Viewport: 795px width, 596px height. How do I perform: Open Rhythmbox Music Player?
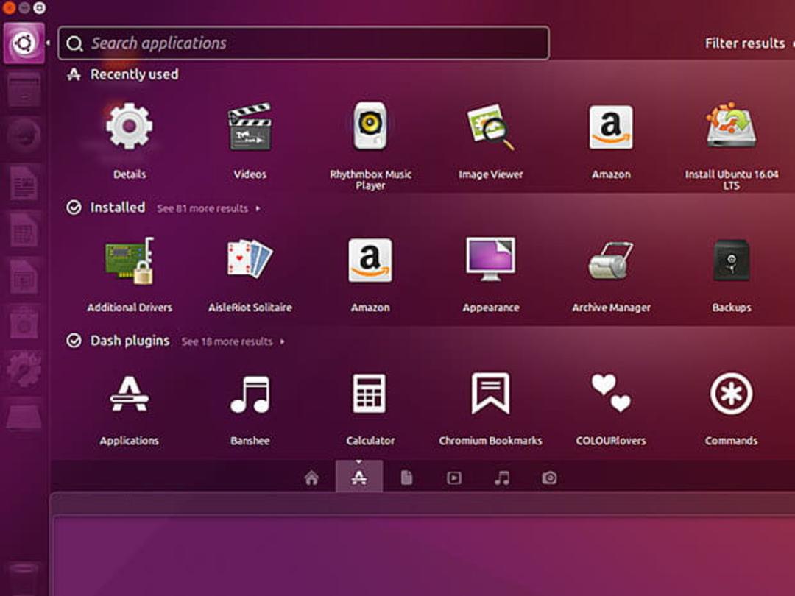pyautogui.click(x=370, y=126)
